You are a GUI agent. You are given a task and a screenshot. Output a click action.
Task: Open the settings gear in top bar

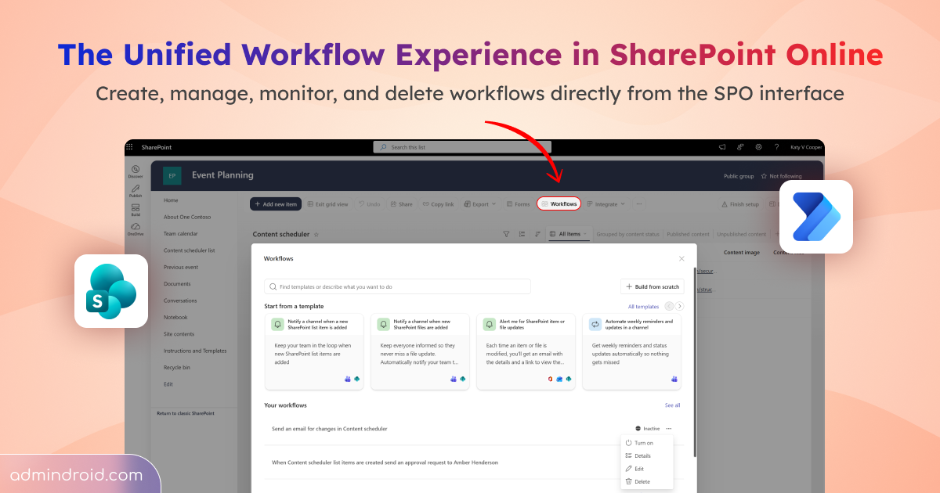pos(758,147)
